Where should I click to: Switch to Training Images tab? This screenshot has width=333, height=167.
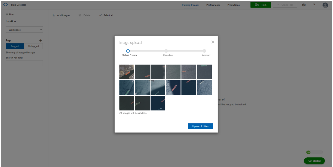(190, 5)
